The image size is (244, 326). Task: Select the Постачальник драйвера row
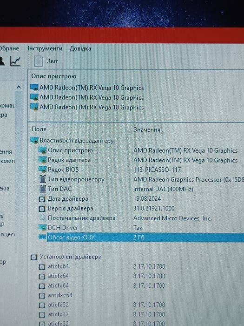point(125,218)
